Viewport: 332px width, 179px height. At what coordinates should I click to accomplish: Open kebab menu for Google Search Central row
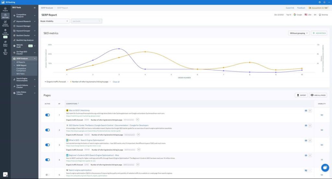click(x=310, y=125)
